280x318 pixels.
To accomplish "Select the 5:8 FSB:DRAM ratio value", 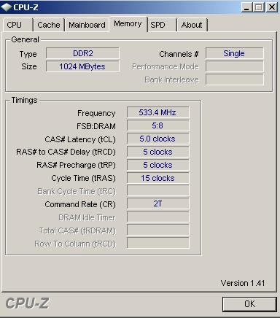I will pos(157,125).
